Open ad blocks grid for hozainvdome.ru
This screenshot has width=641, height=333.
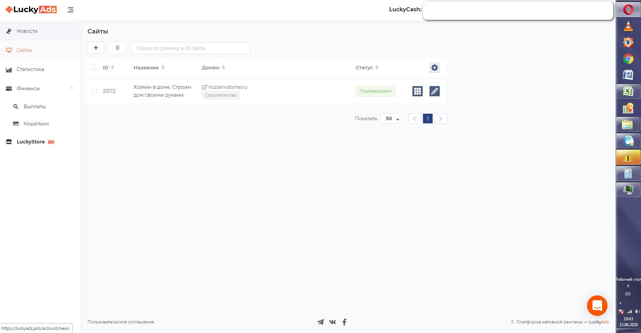[x=418, y=91]
